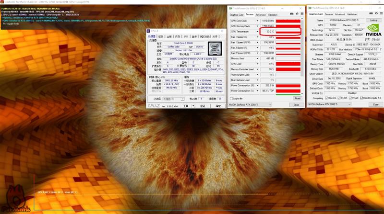This screenshot has height=214, width=384.
Task: Open CPU-Z 显卡 tab
Action: coord(194,36)
